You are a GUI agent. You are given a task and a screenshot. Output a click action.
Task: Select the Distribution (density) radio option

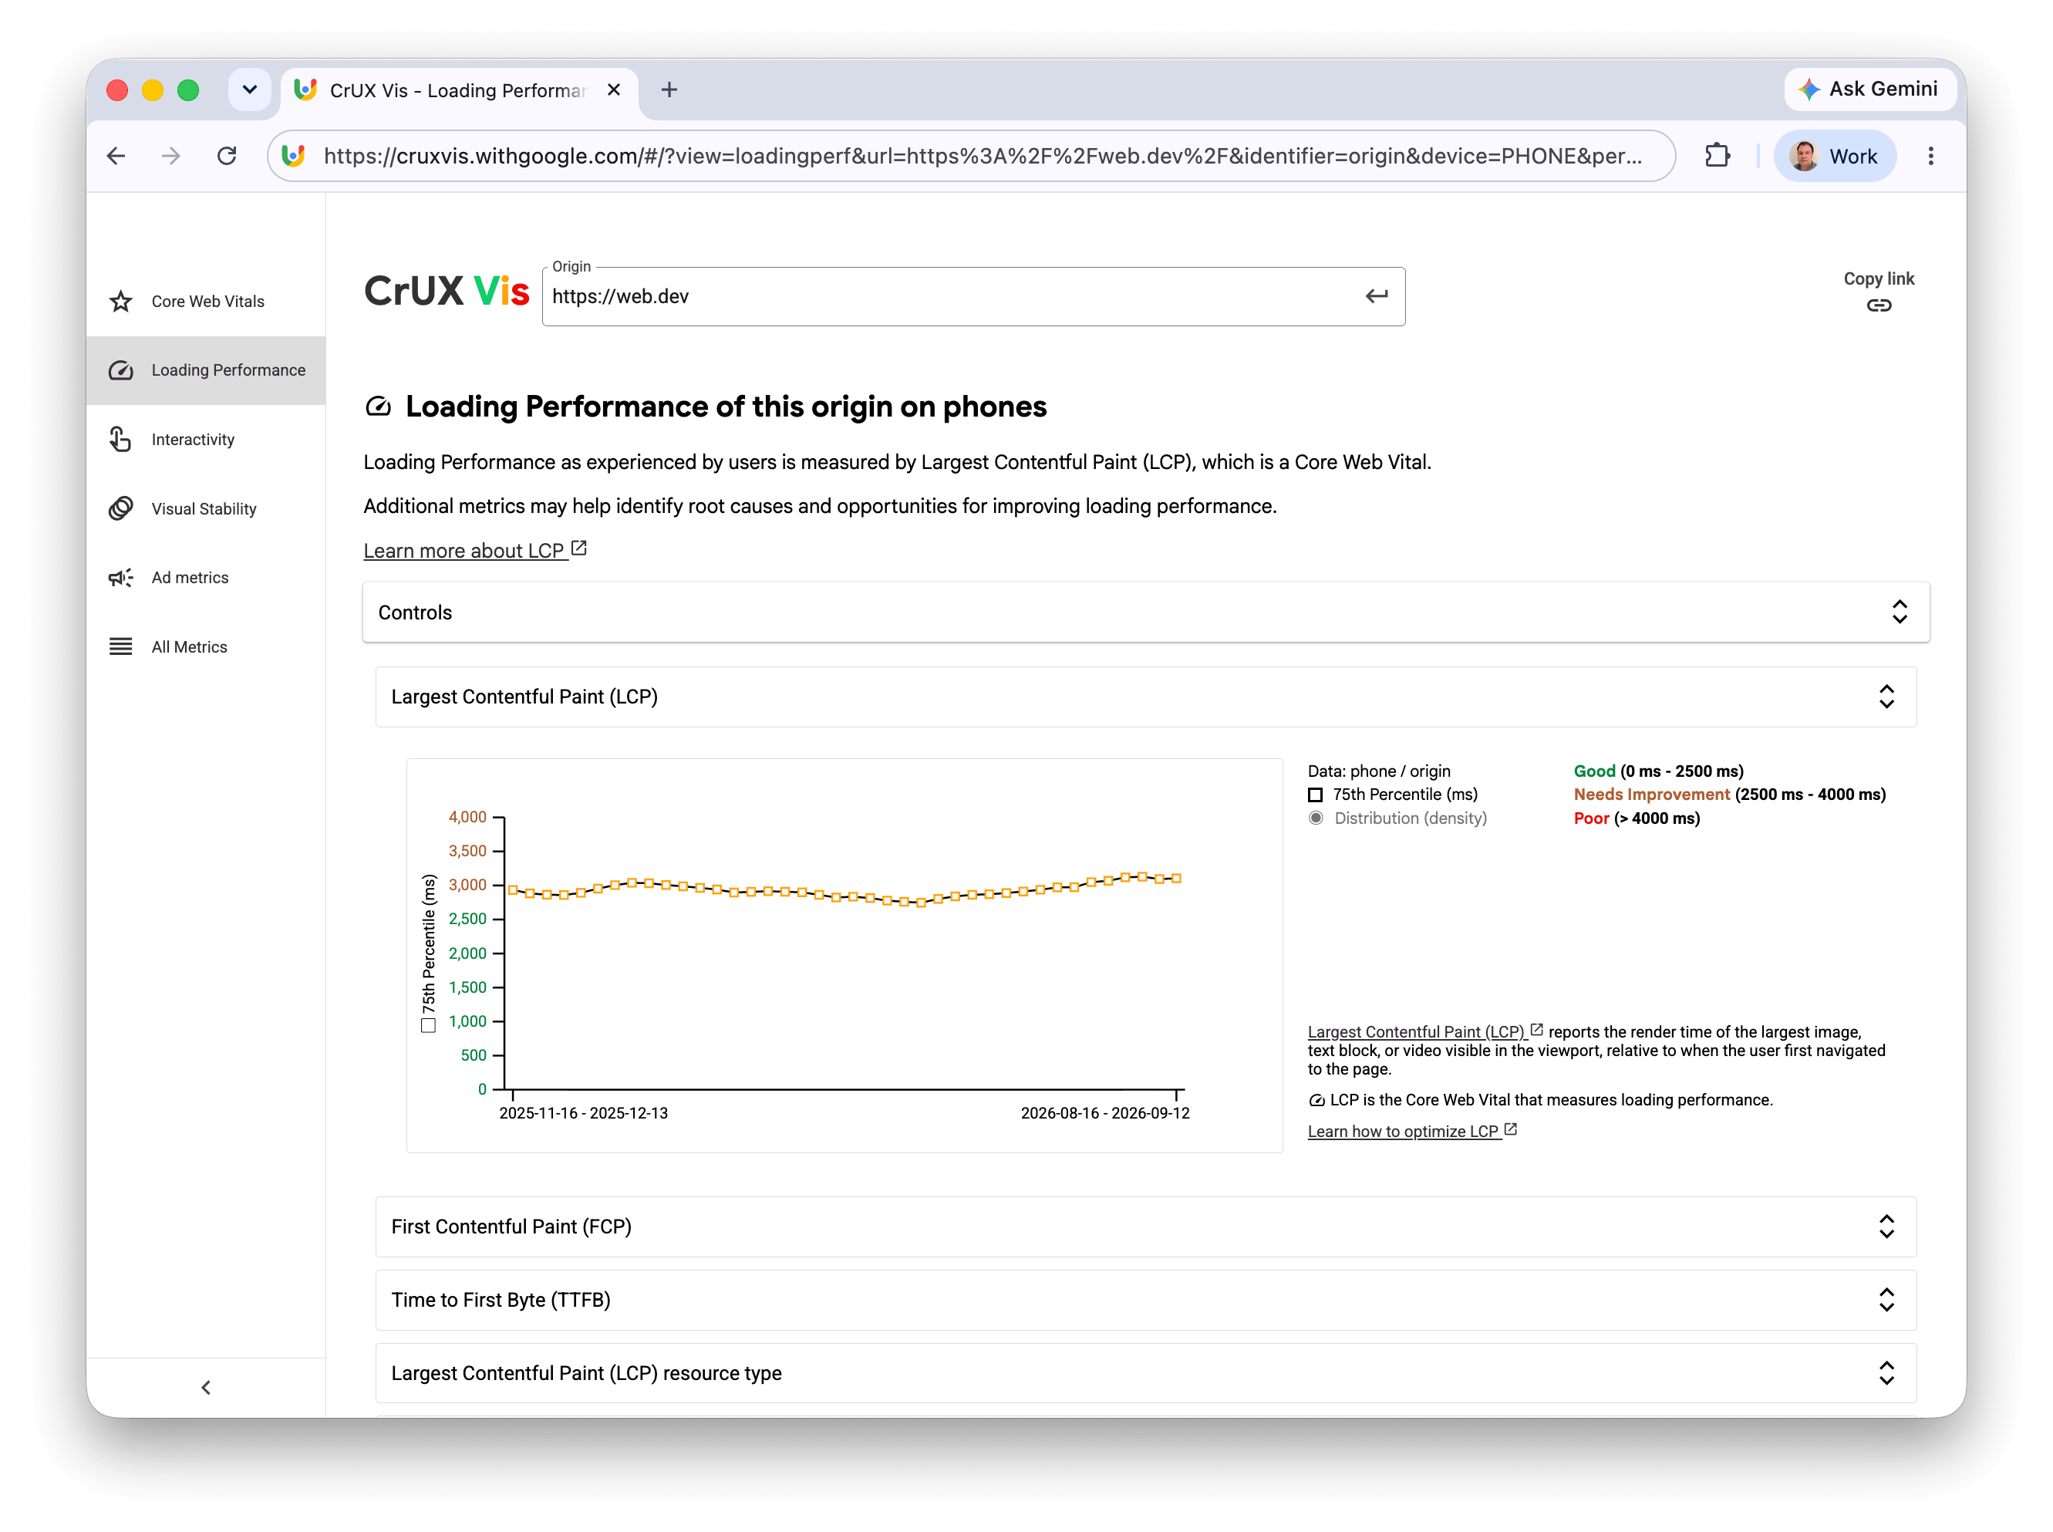[x=1315, y=818]
